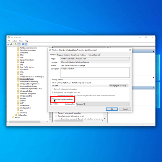Open the Action menu in the menu bar
The image size is (162, 162).
click(x=15, y=41)
